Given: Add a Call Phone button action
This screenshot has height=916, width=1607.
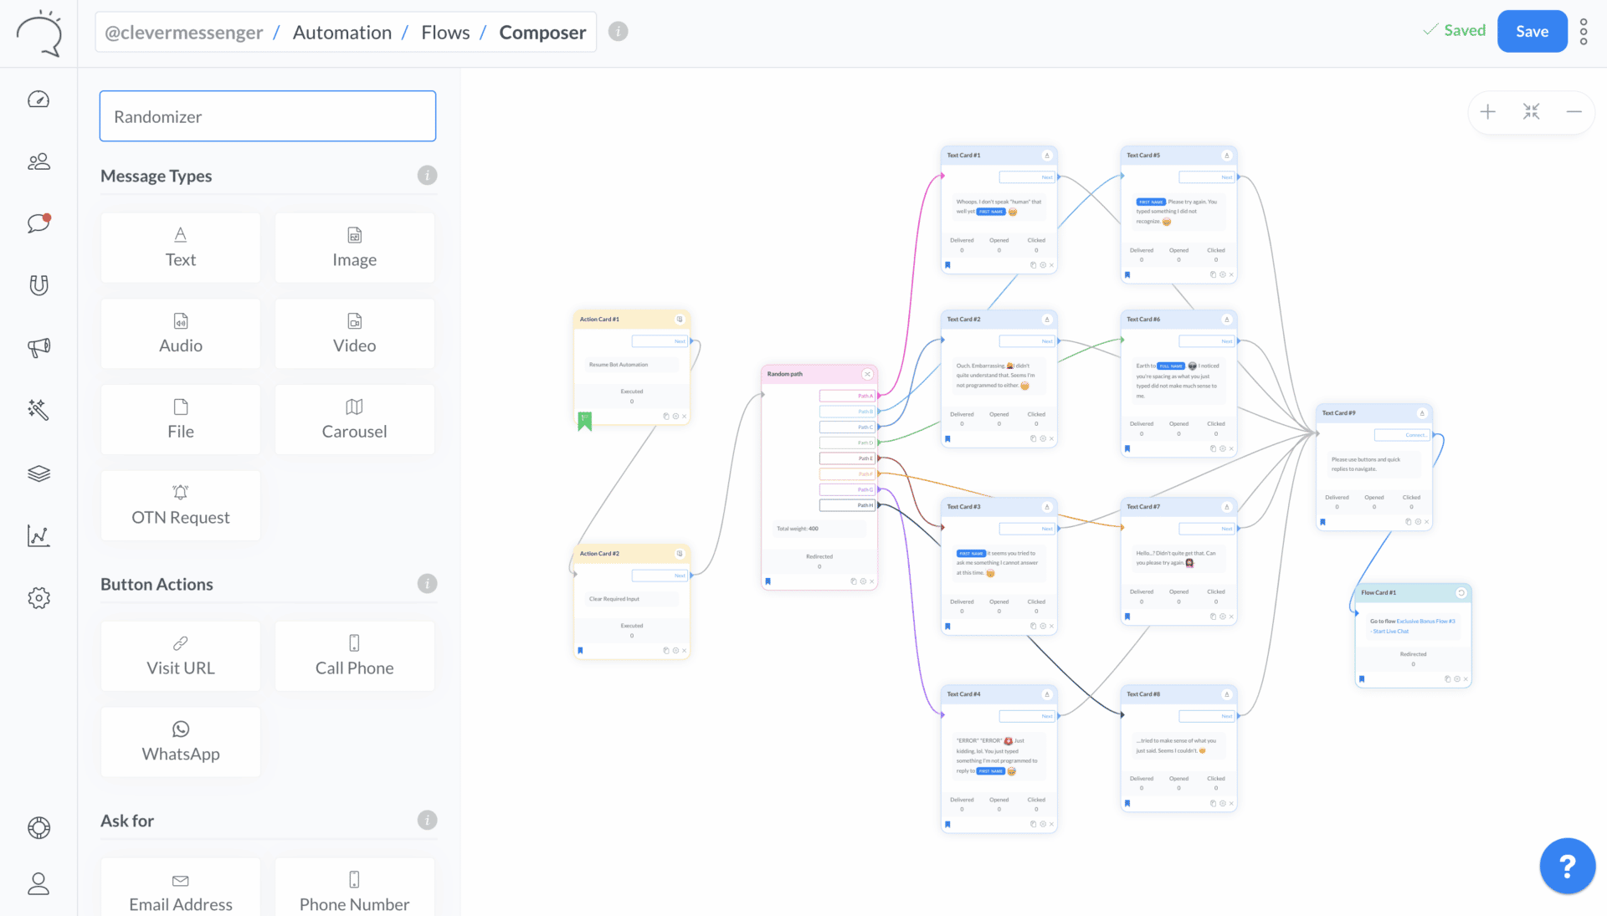Looking at the screenshot, I should click(355, 657).
